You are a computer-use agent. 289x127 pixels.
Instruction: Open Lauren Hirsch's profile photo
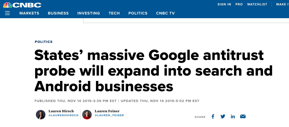(x=41, y=114)
